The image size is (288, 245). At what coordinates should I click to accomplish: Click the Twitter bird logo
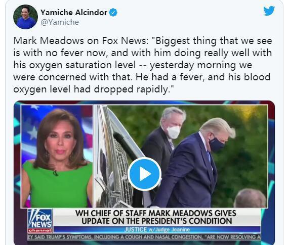pyautogui.click(x=269, y=11)
